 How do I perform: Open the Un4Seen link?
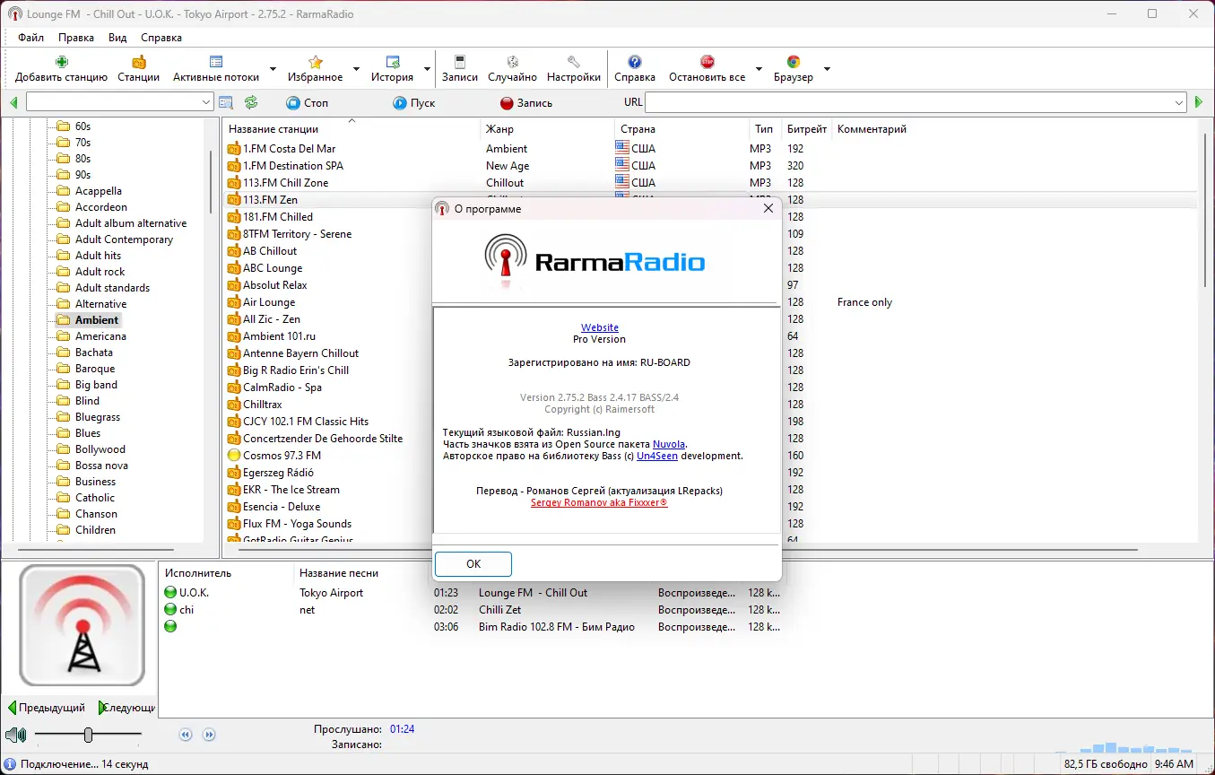[657, 456]
